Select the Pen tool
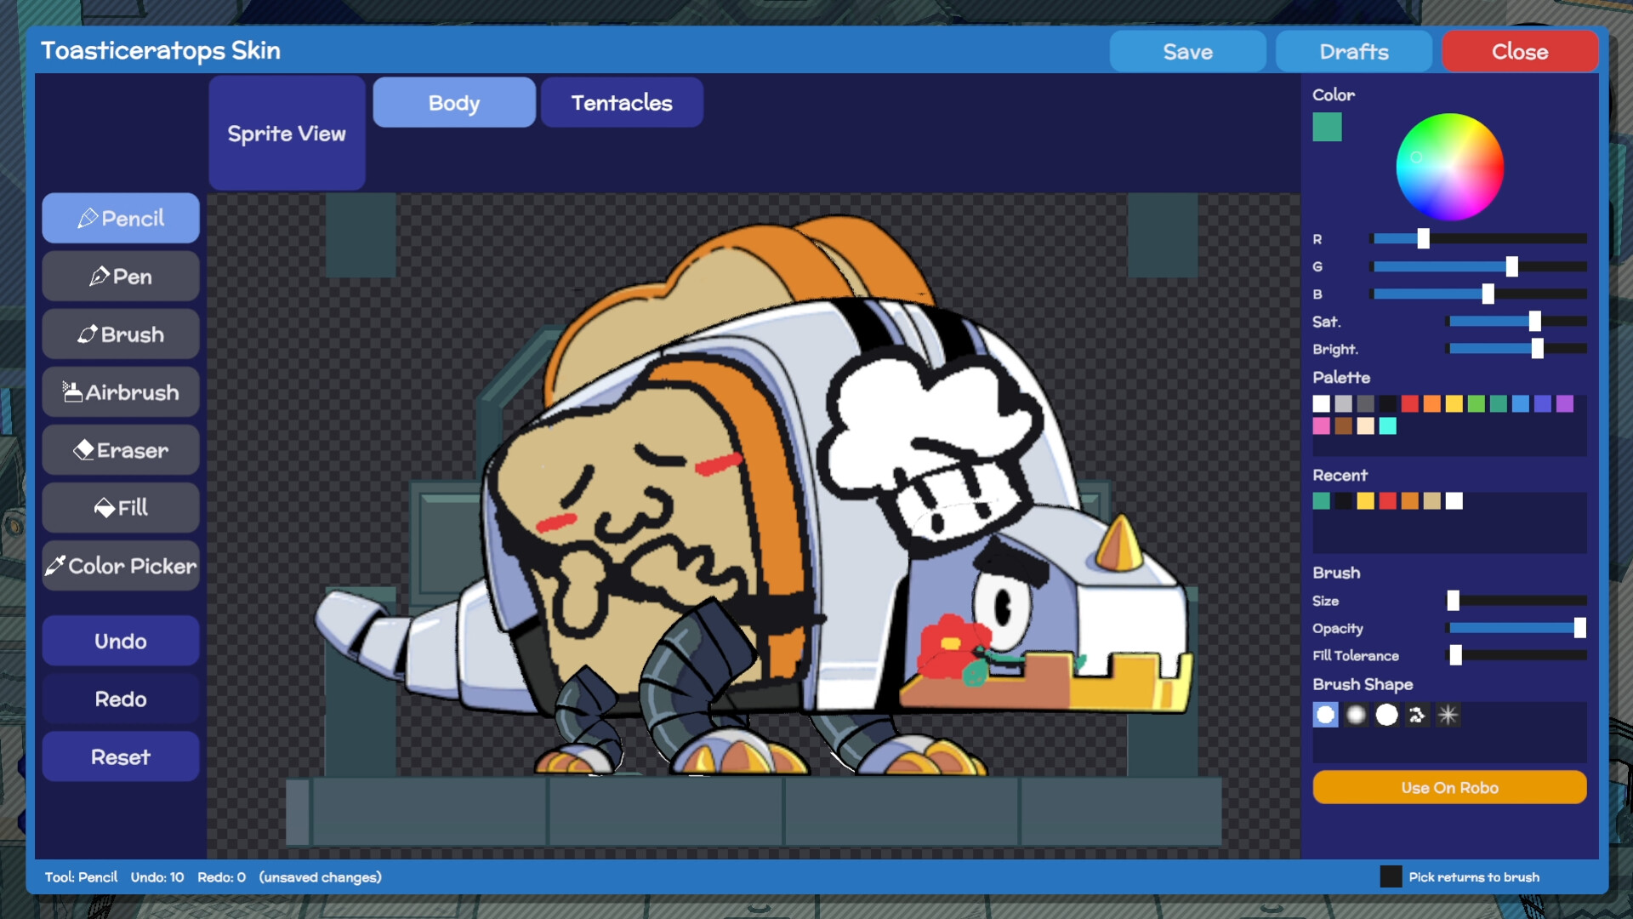1633x919 pixels. (121, 277)
